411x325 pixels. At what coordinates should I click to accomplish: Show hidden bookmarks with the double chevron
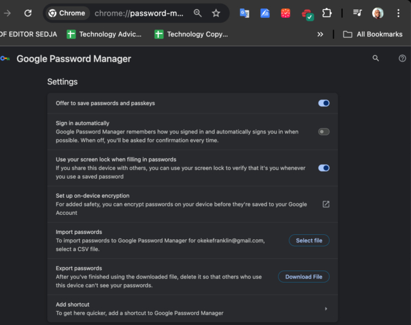[320, 34]
